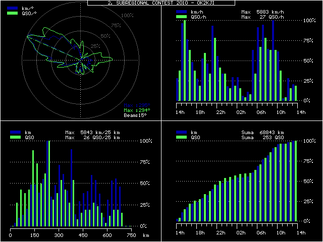Image resolution: width=323 pixels, height=242 pixels.
Task: Click the '50%' ring label in polar chart
Action: tap(105, 36)
